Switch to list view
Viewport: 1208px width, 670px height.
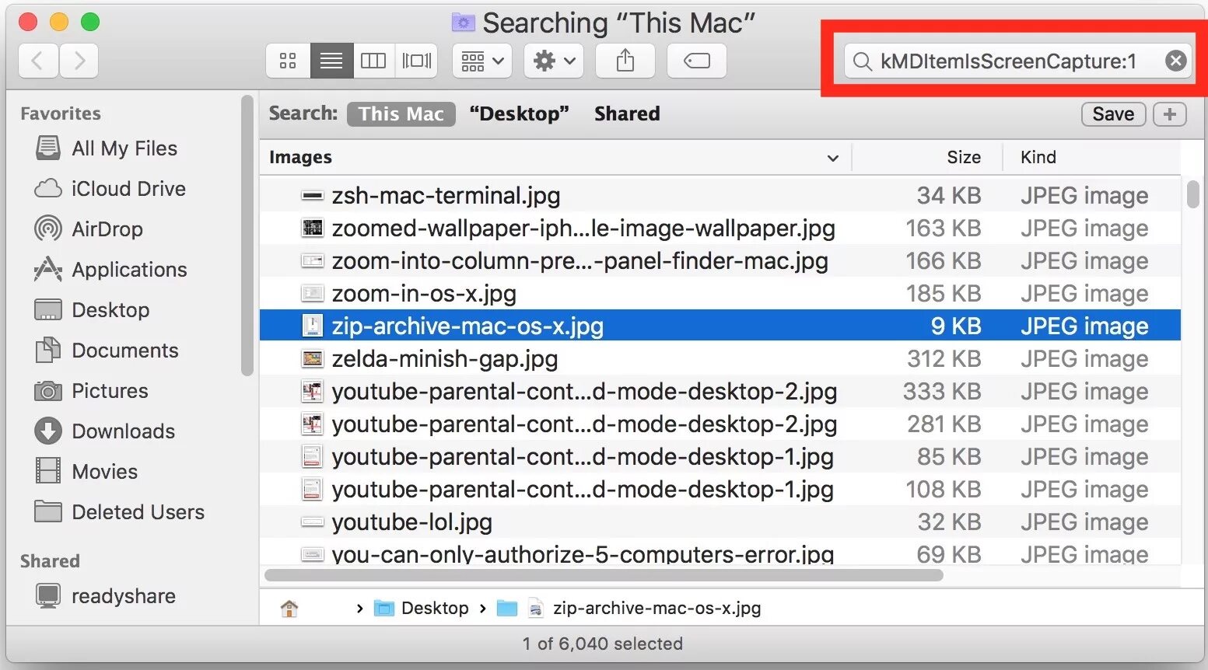(331, 61)
